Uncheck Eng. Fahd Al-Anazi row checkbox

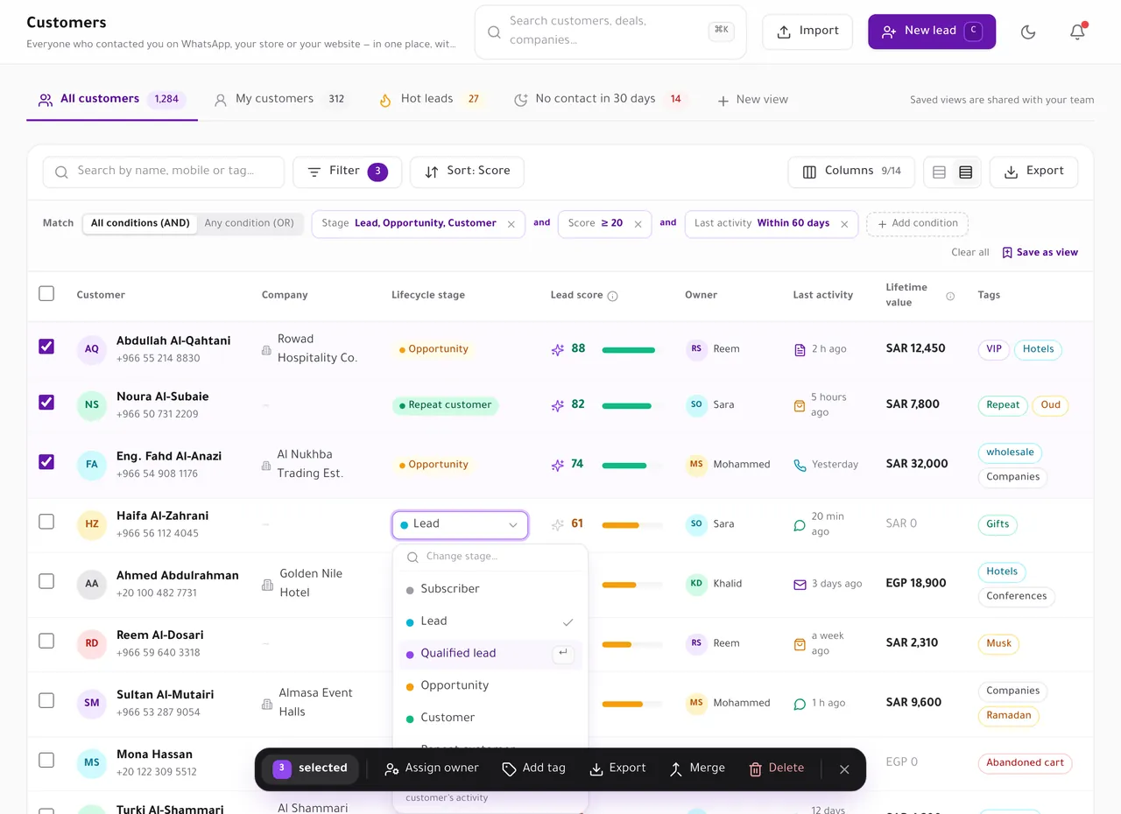click(46, 462)
